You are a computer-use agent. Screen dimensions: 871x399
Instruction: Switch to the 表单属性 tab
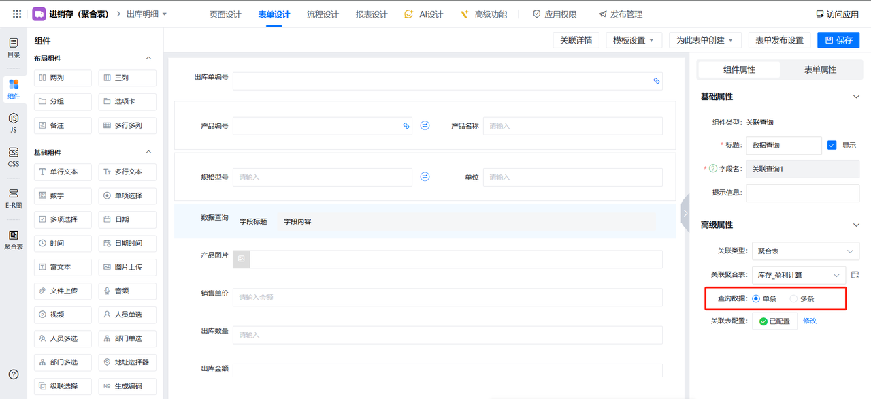[820, 69]
